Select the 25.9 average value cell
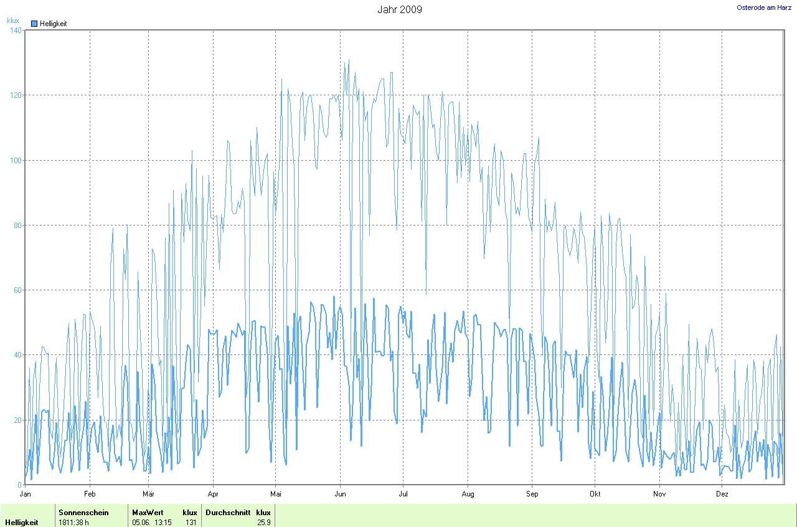Screen dimensions: 797x527 pos(263,523)
